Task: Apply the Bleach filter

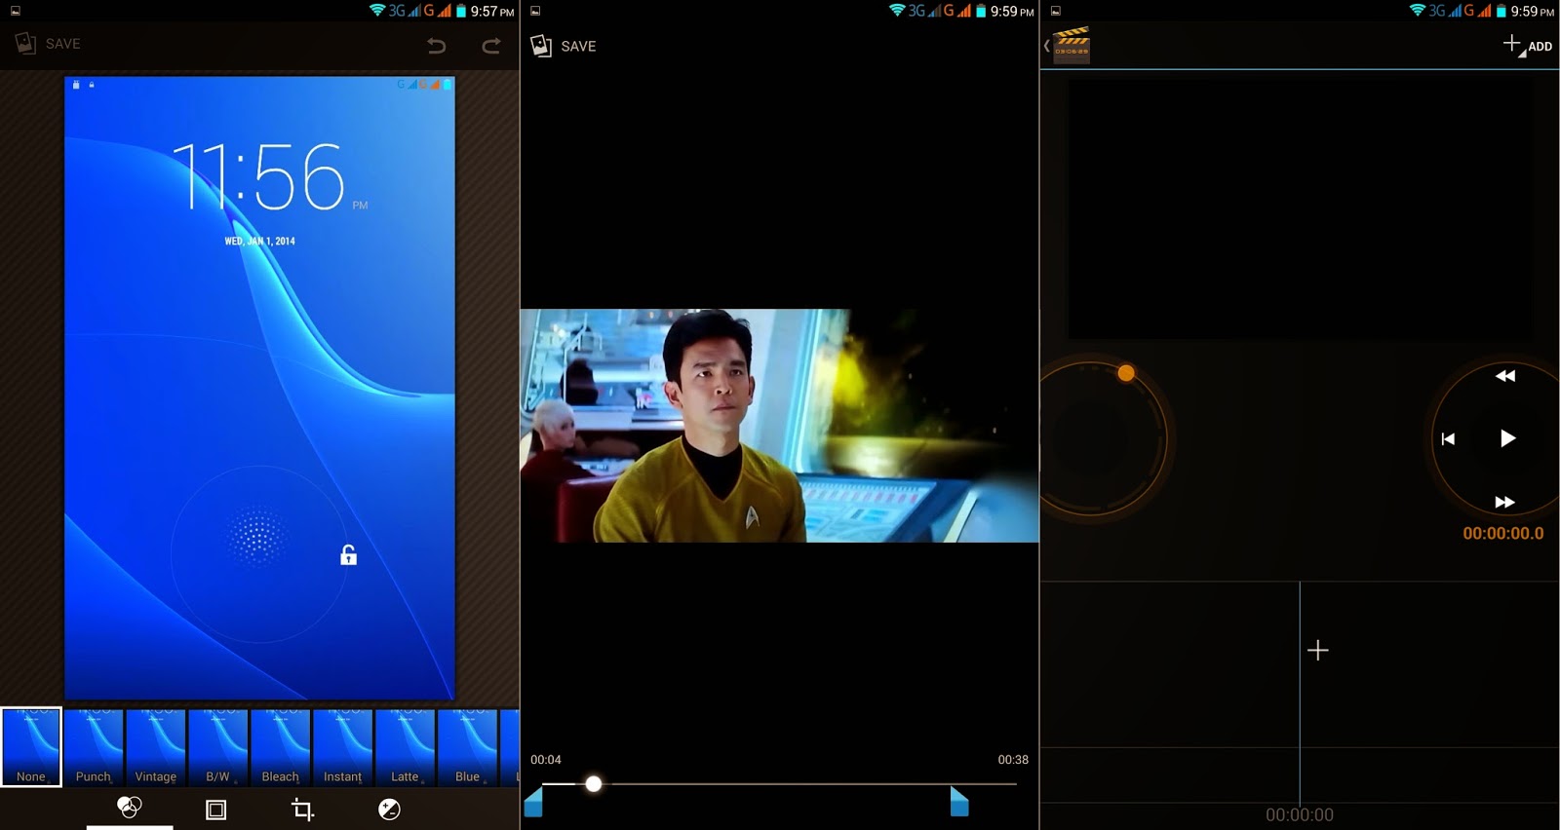Action: (281, 747)
